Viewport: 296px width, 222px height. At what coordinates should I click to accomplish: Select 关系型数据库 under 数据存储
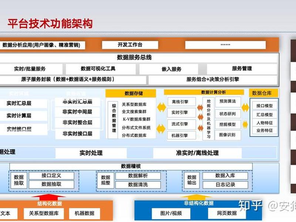pos(134,104)
